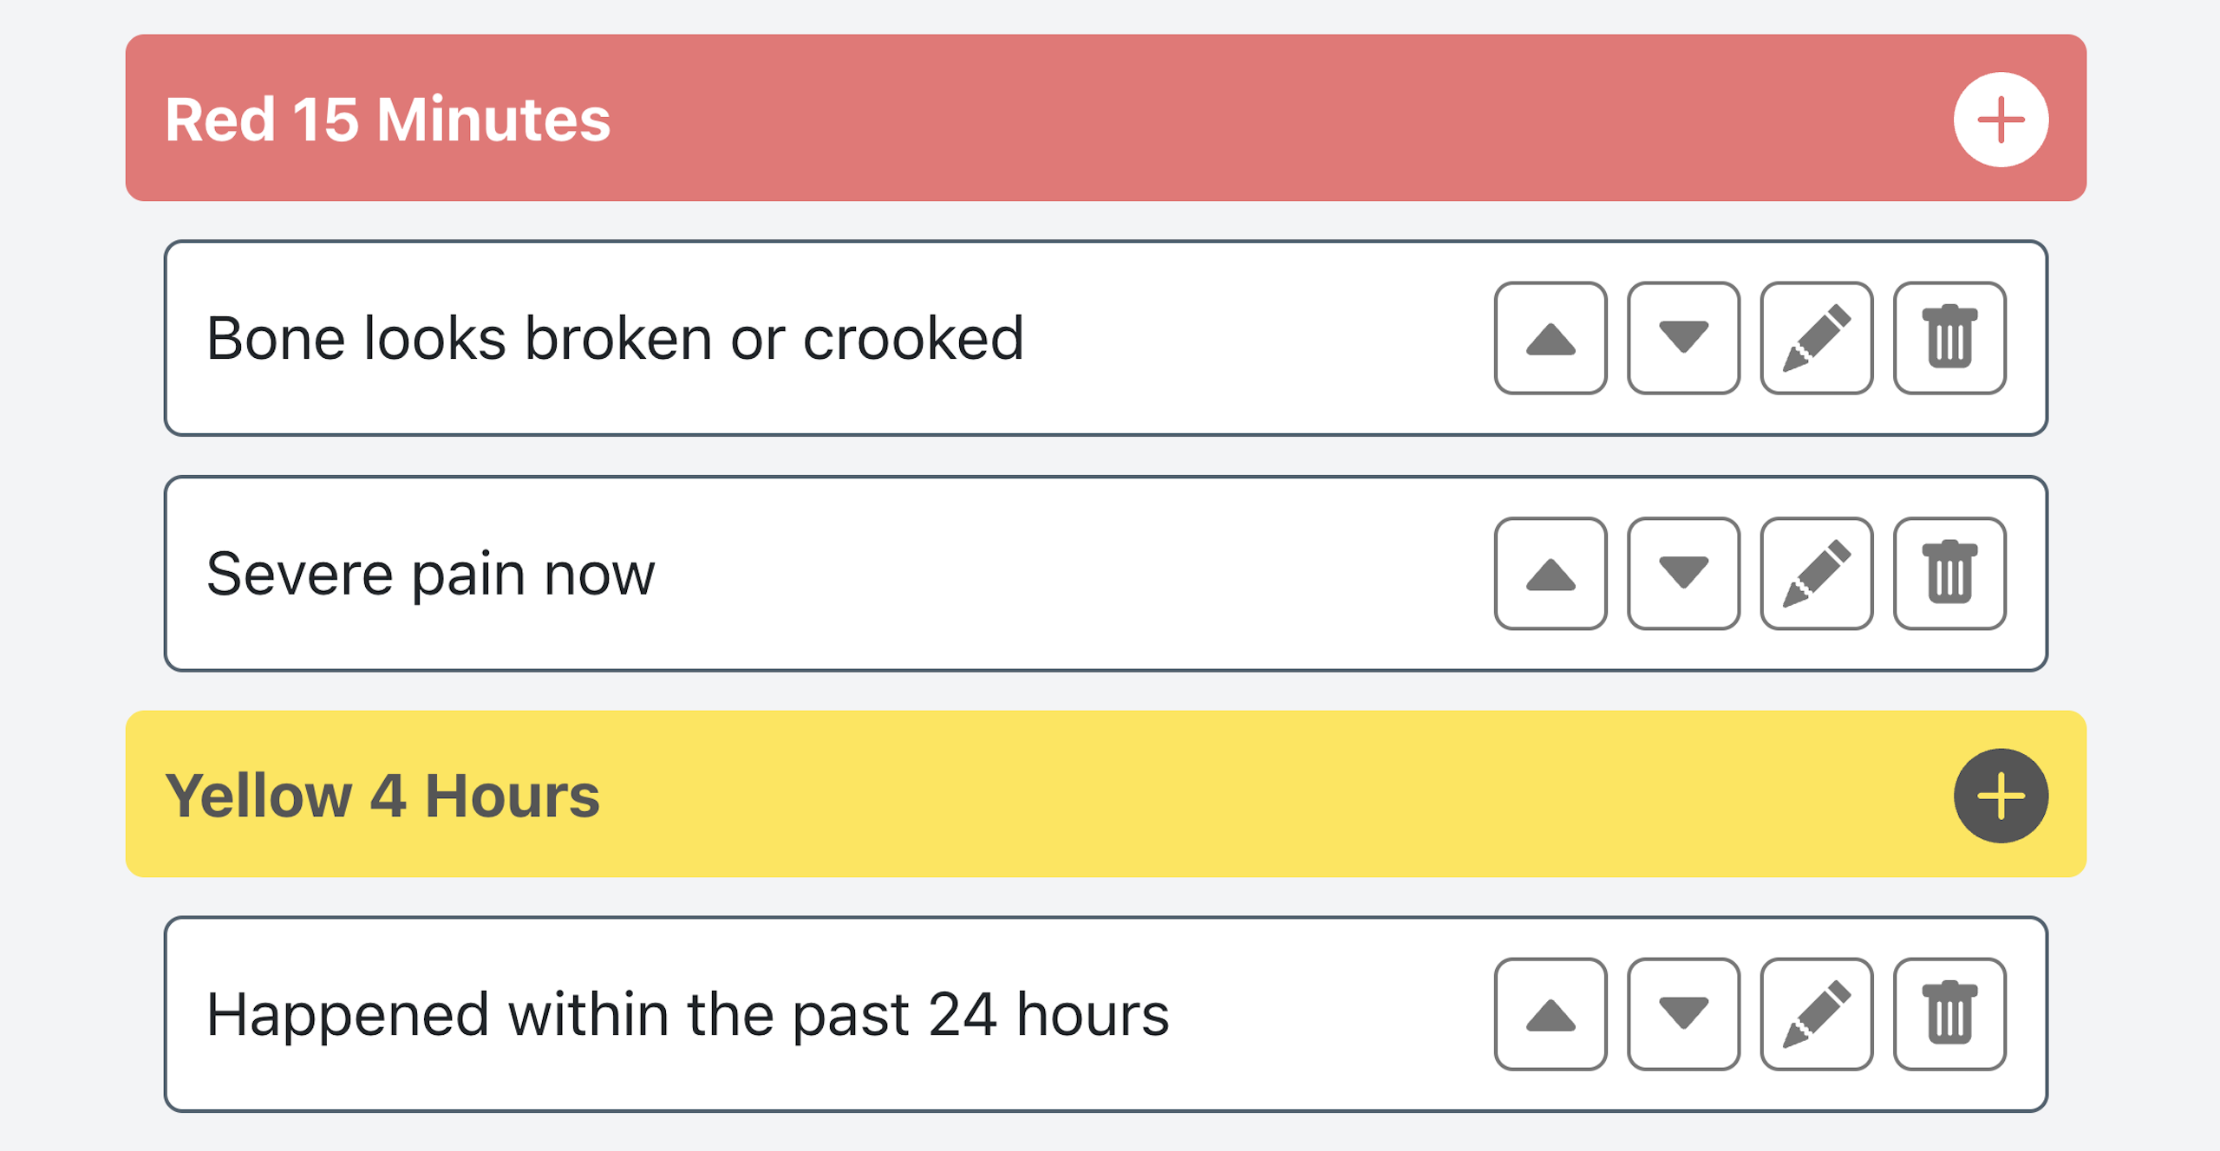This screenshot has width=2220, height=1151.
Task: Delete the "Happened within the past 24 hours" item
Action: coord(1949,1016)
